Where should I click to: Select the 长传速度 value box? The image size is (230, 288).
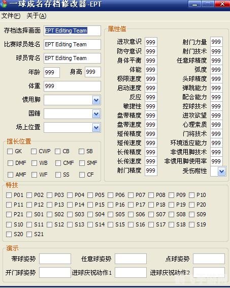click(151, 161)
